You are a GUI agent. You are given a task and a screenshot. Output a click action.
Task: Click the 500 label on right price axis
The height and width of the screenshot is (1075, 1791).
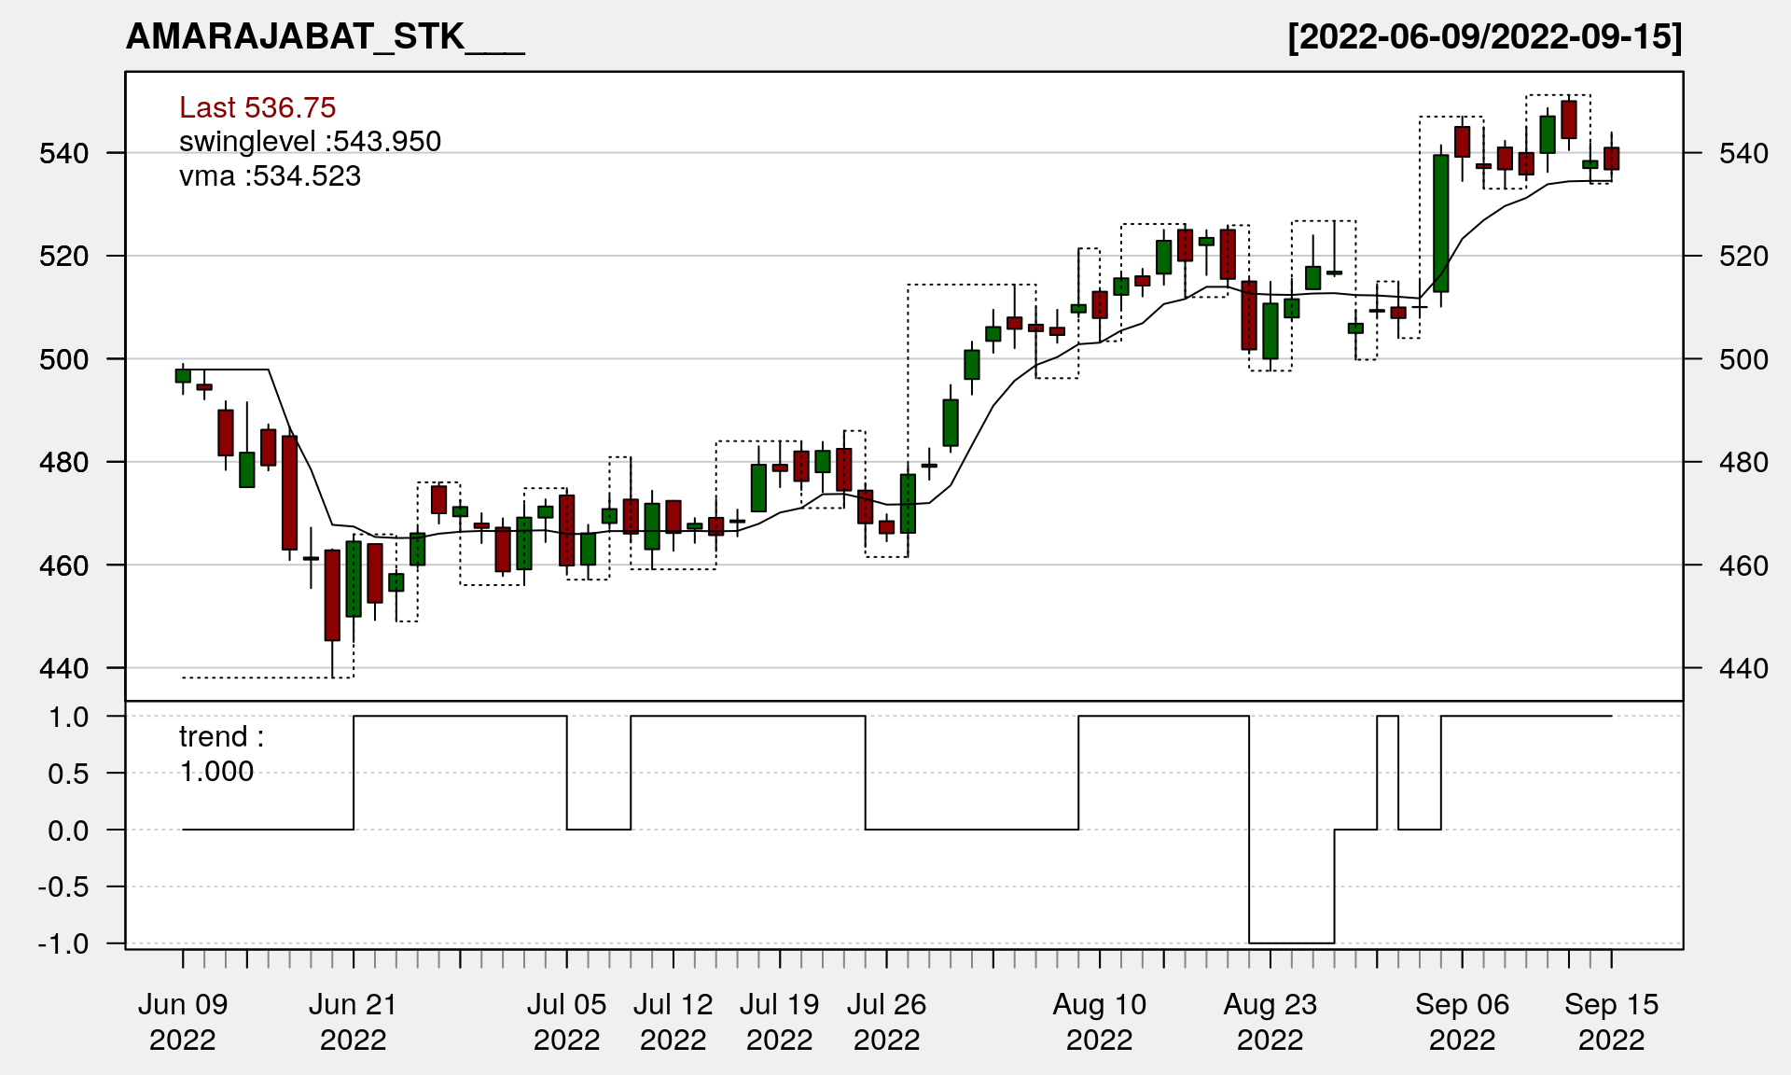click(1743, 359)
